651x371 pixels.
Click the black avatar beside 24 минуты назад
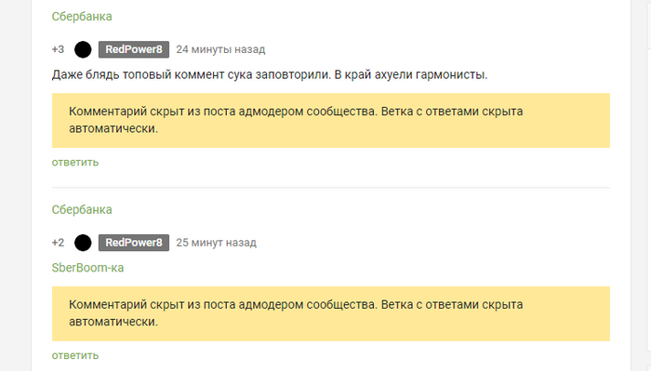click(83, 49)
